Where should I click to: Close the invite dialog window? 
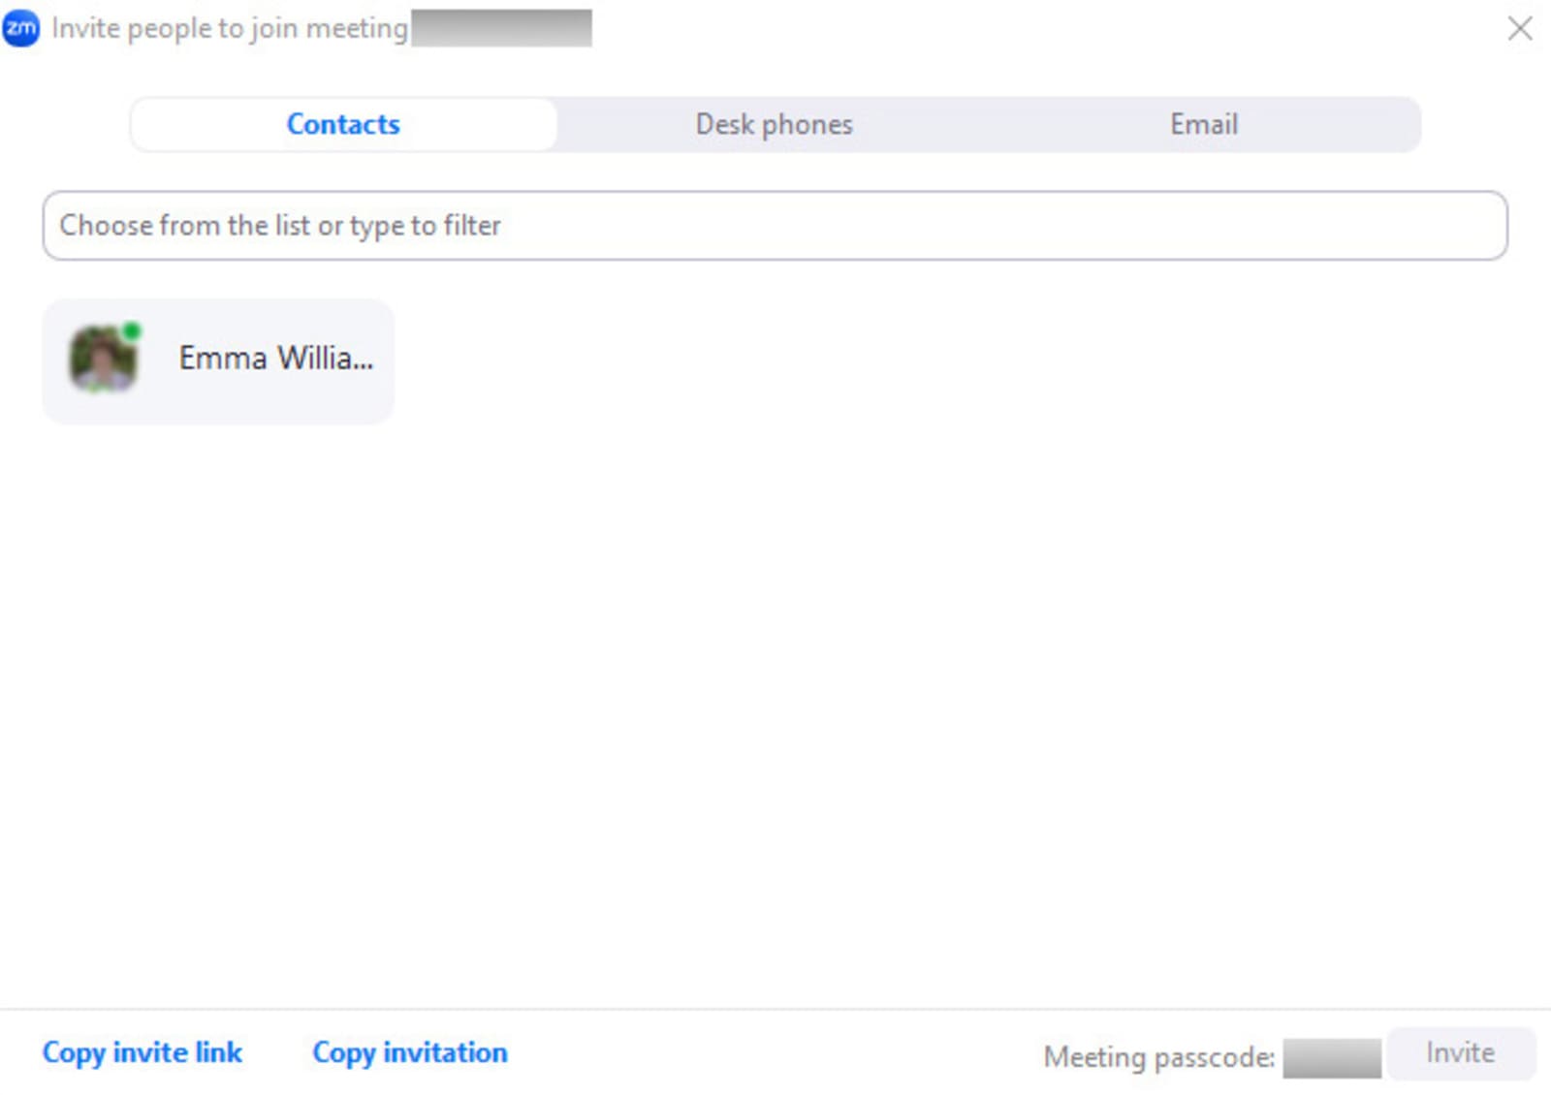pos(1520,28)
